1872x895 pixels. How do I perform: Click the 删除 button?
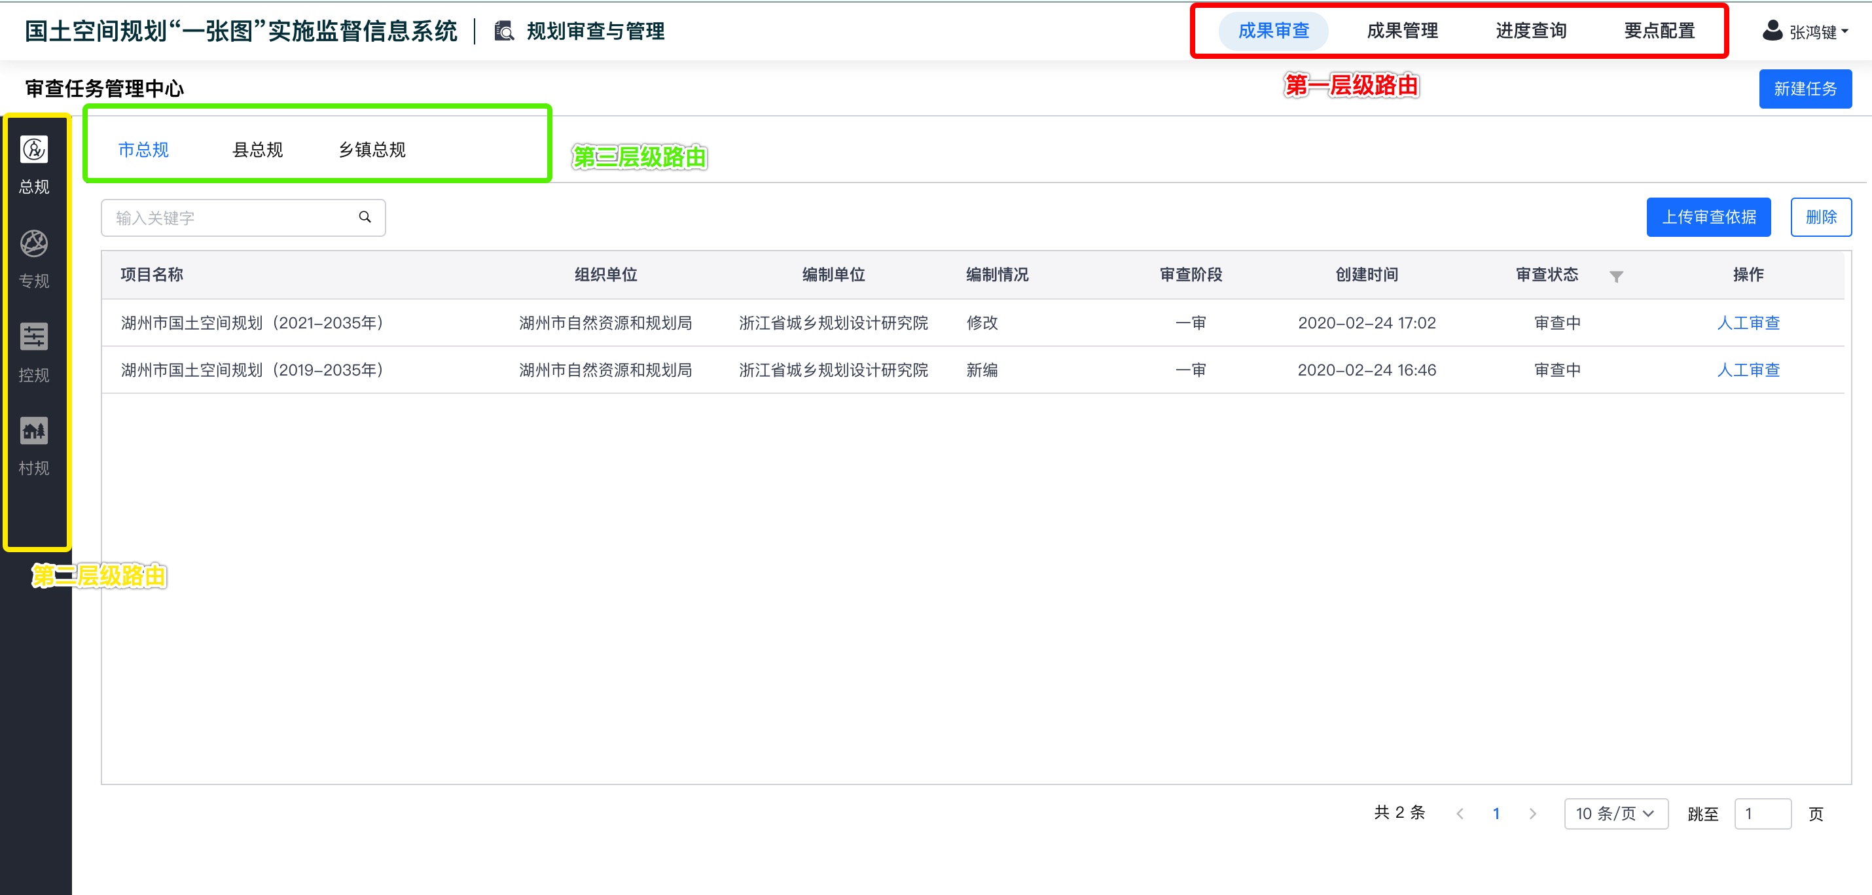point(1821,217)
